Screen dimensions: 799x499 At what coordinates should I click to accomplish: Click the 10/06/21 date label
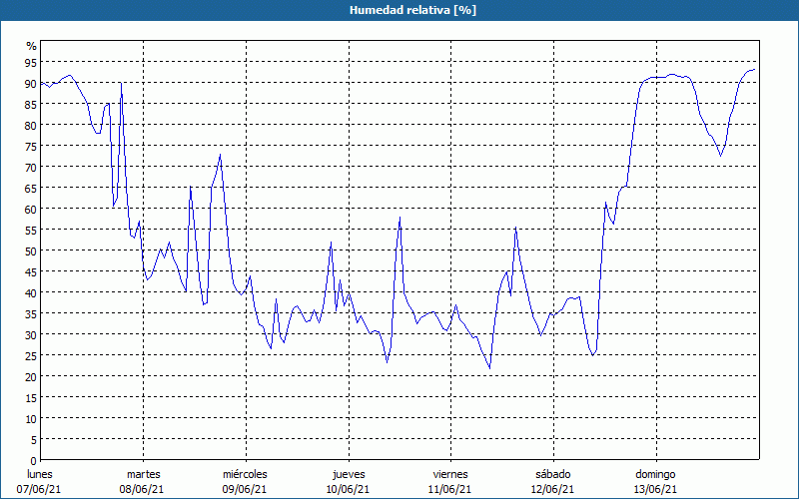348,489
